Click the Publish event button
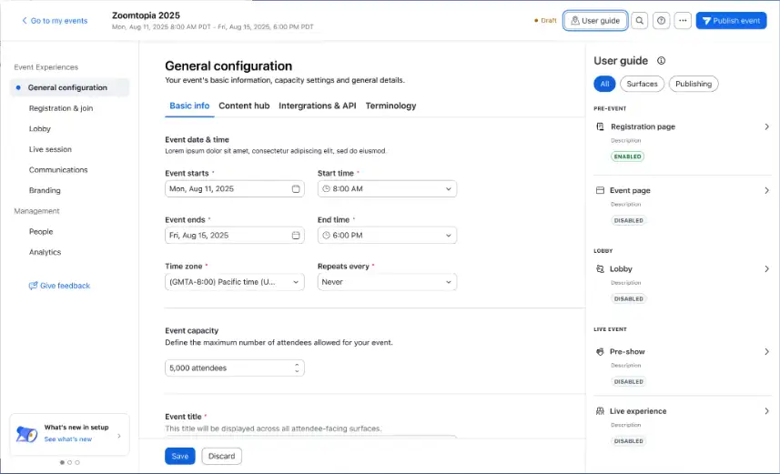The image size is (780, 474). click(731, 21)
